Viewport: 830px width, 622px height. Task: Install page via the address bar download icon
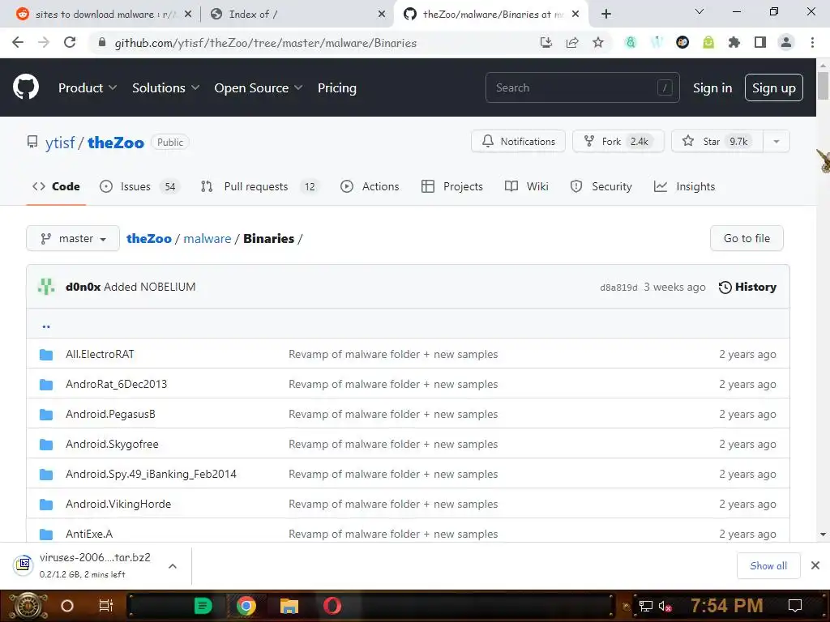coord(546,42)
